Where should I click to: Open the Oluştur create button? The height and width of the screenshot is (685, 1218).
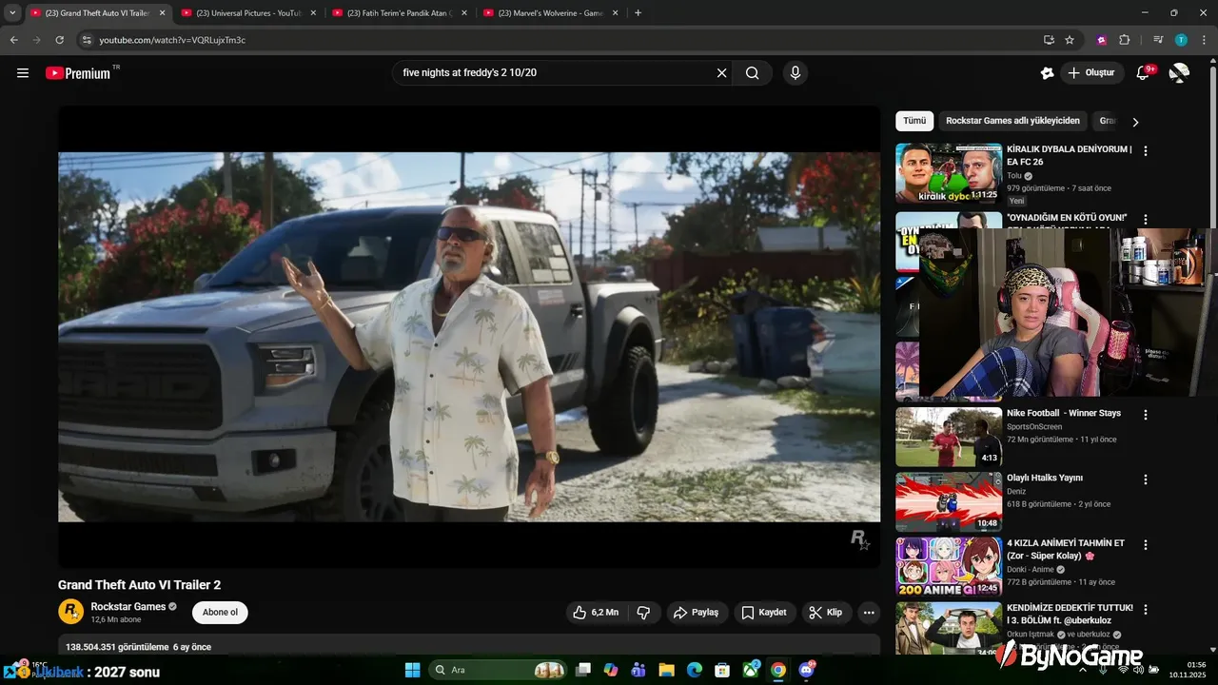tap(1092, 73)
